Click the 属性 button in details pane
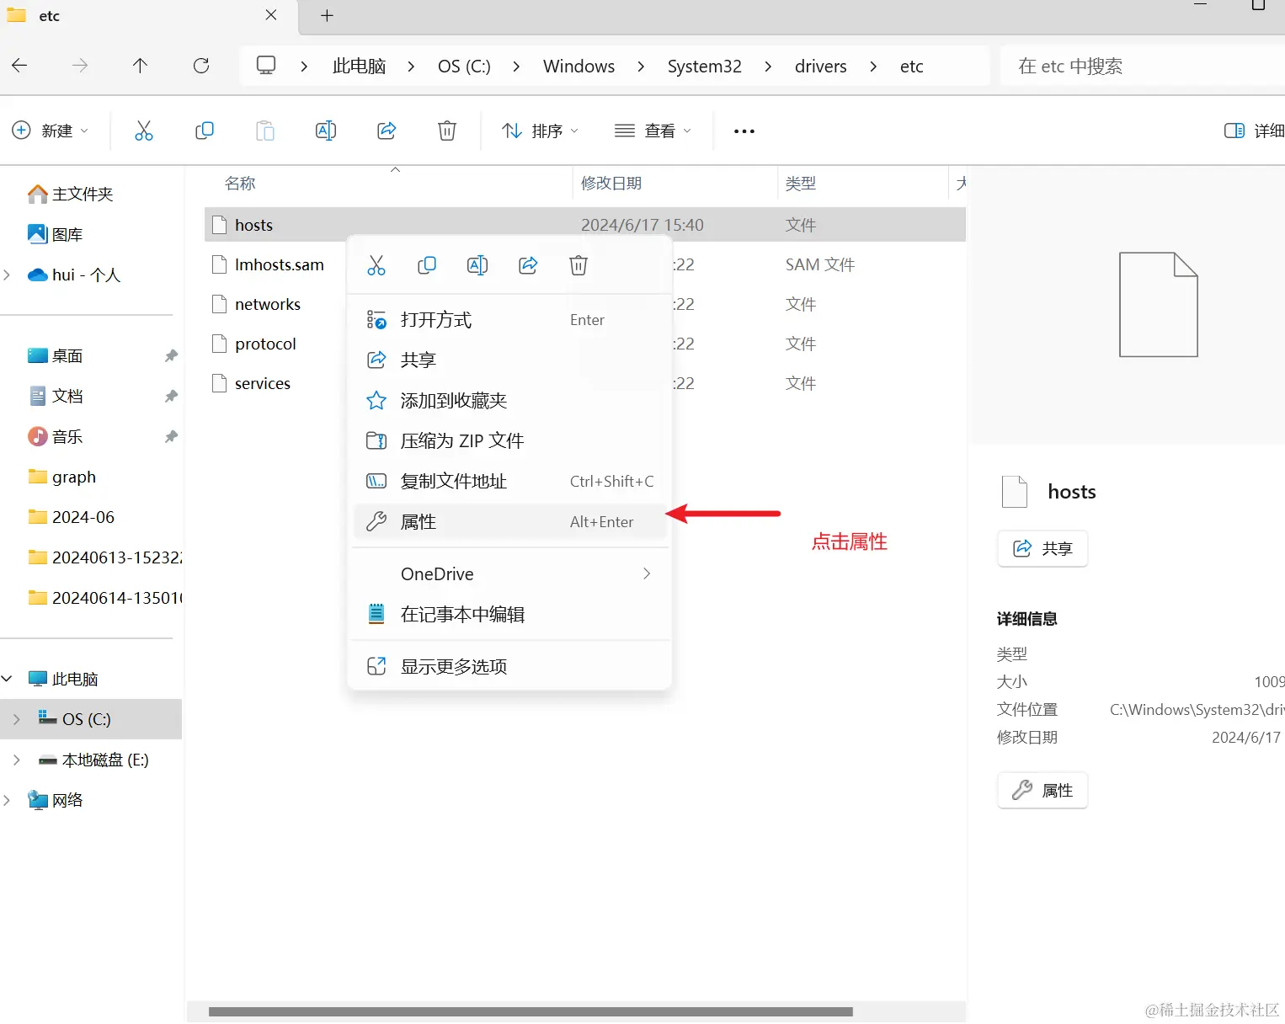The width and height of the screenshot is (1285, 1024). (1042, 791)
